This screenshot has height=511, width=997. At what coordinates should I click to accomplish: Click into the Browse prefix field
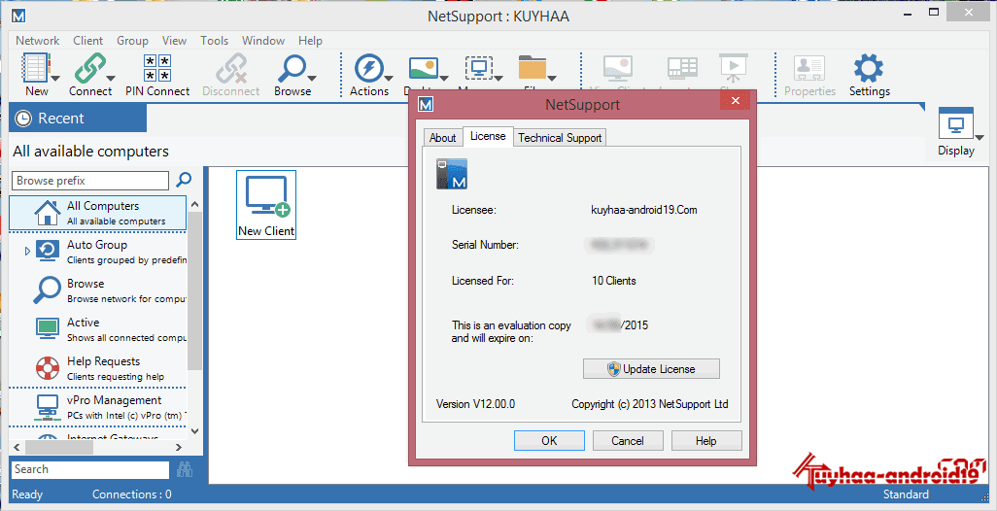[x=90, y=181]
